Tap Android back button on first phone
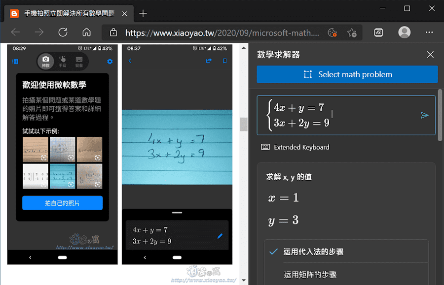 (30, 257)
